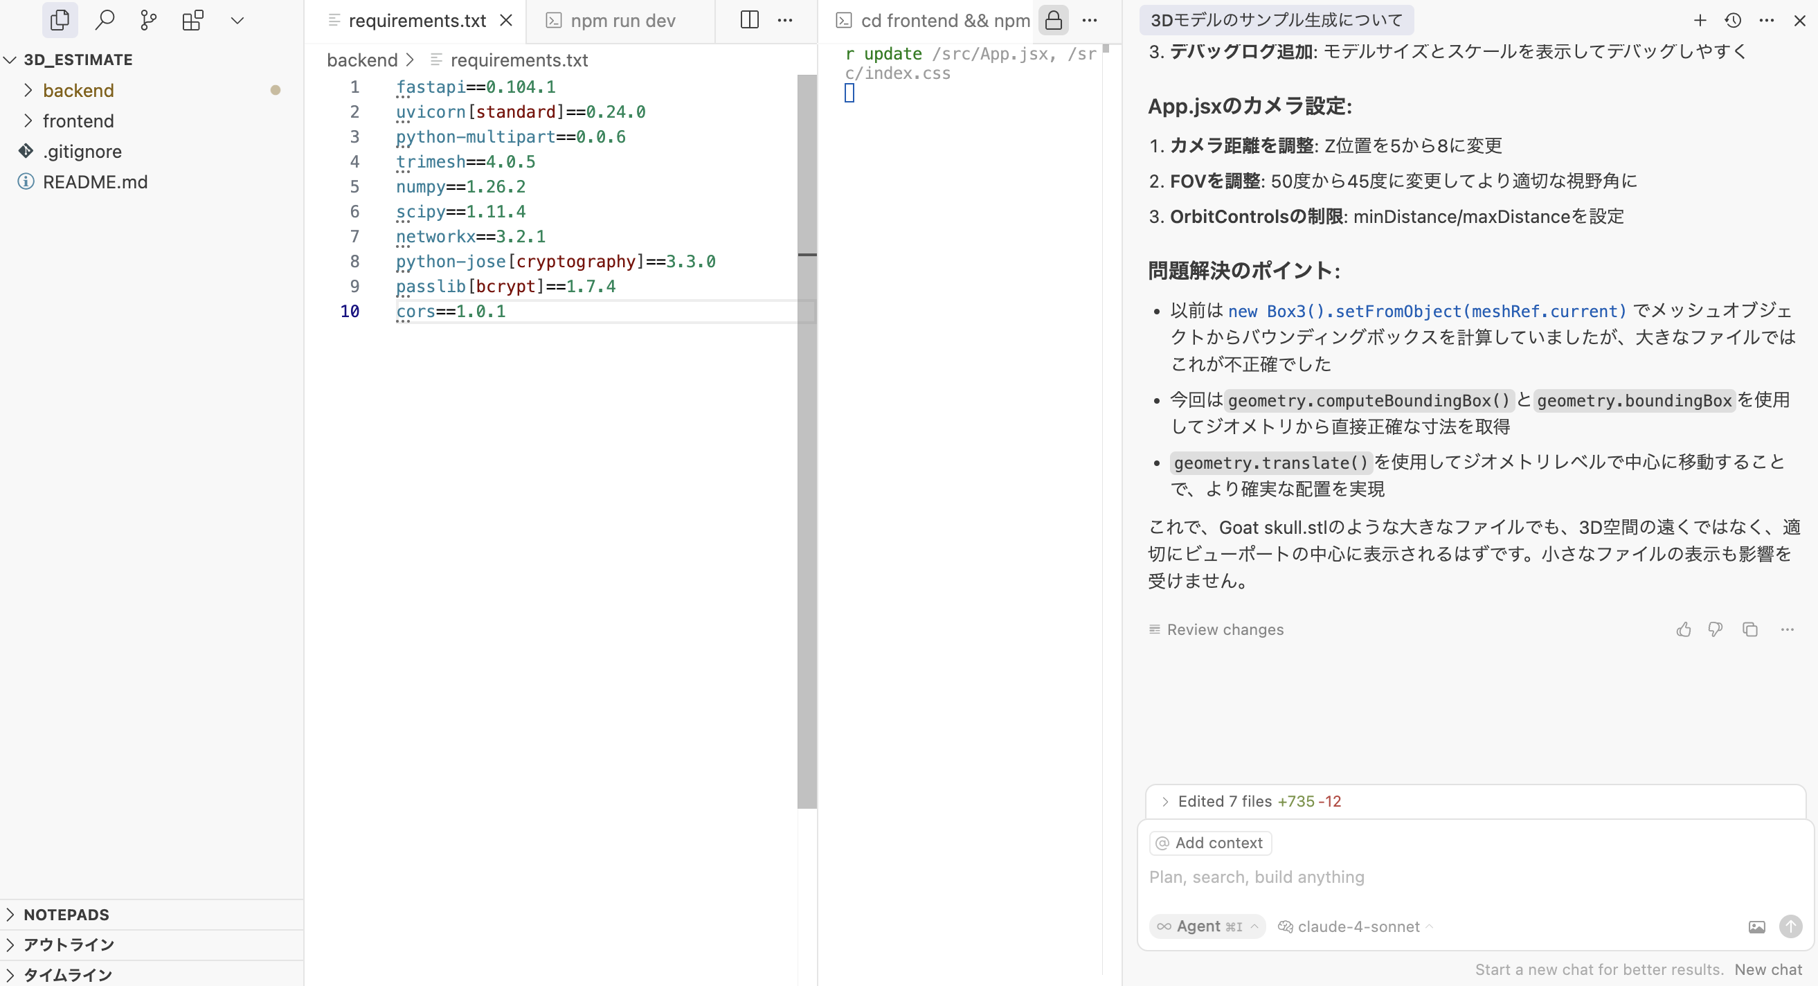Open terminal group more actions menu

point(1090,21)
